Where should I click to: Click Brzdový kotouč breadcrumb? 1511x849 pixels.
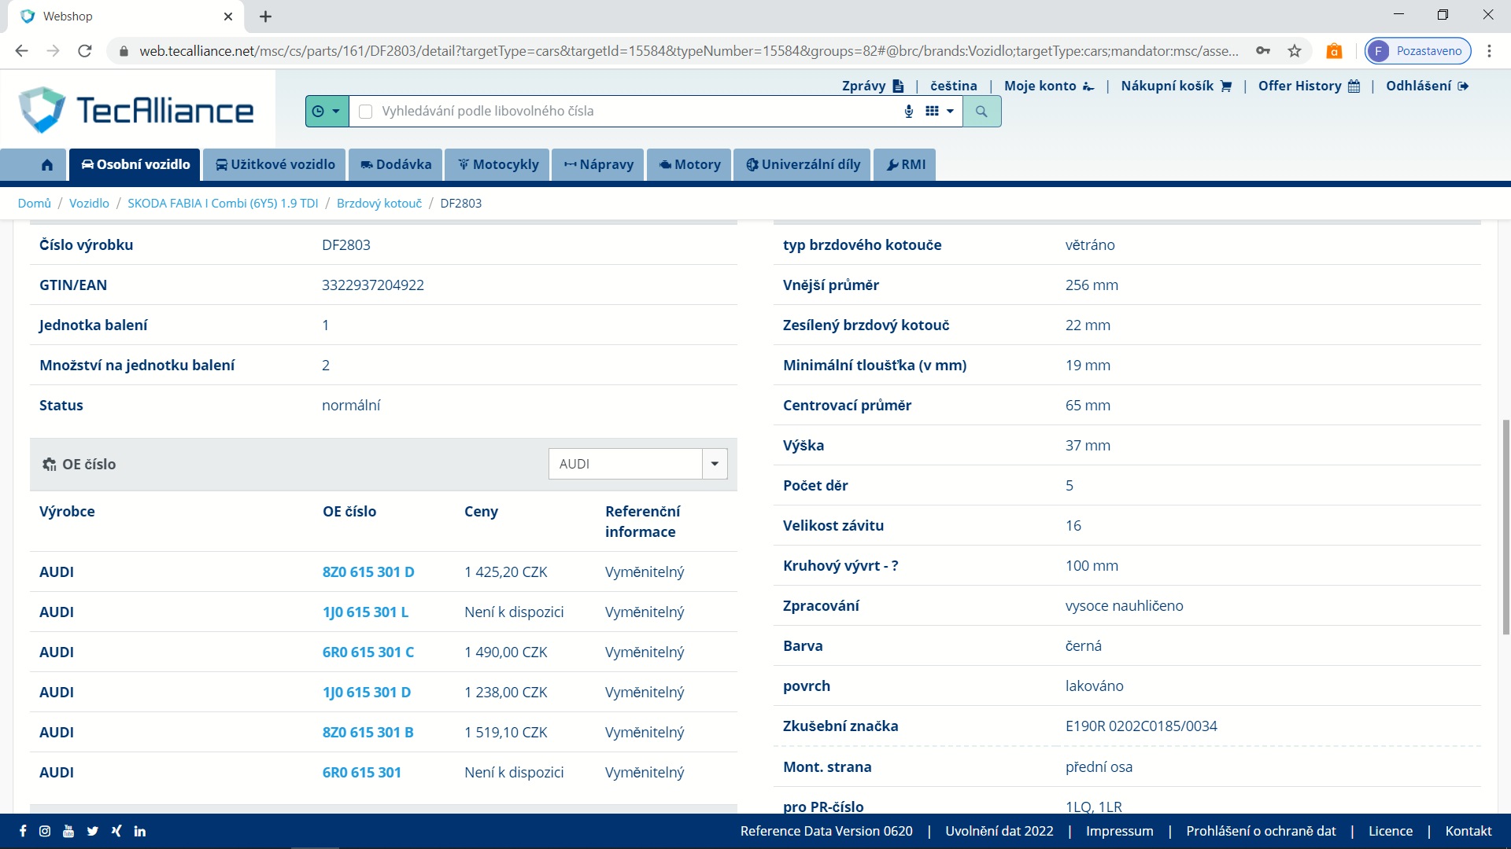coord(379,203)
